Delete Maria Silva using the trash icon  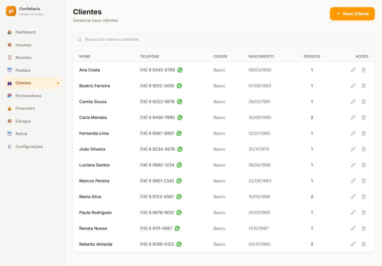(364, 197)
